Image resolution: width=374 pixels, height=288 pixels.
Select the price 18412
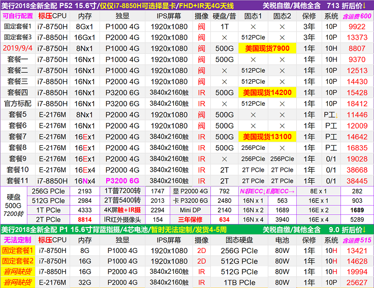click(357, 104)
